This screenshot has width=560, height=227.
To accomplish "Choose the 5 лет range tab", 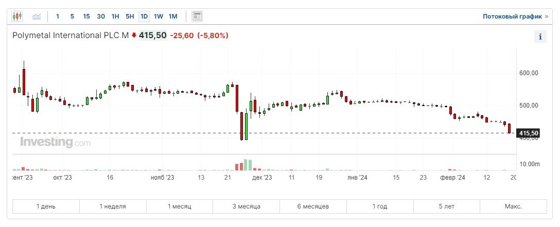I will (447, 206).
